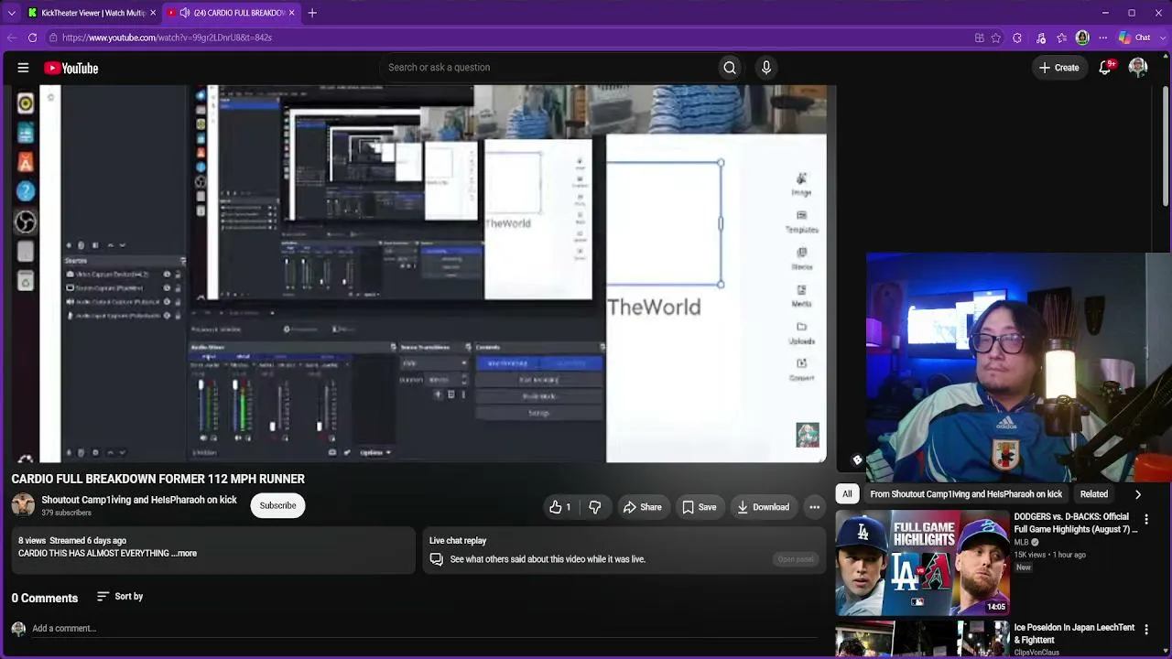The image size is (1172, 659).
Task: Start voice search with the microphone
Action: pos(766,67)
